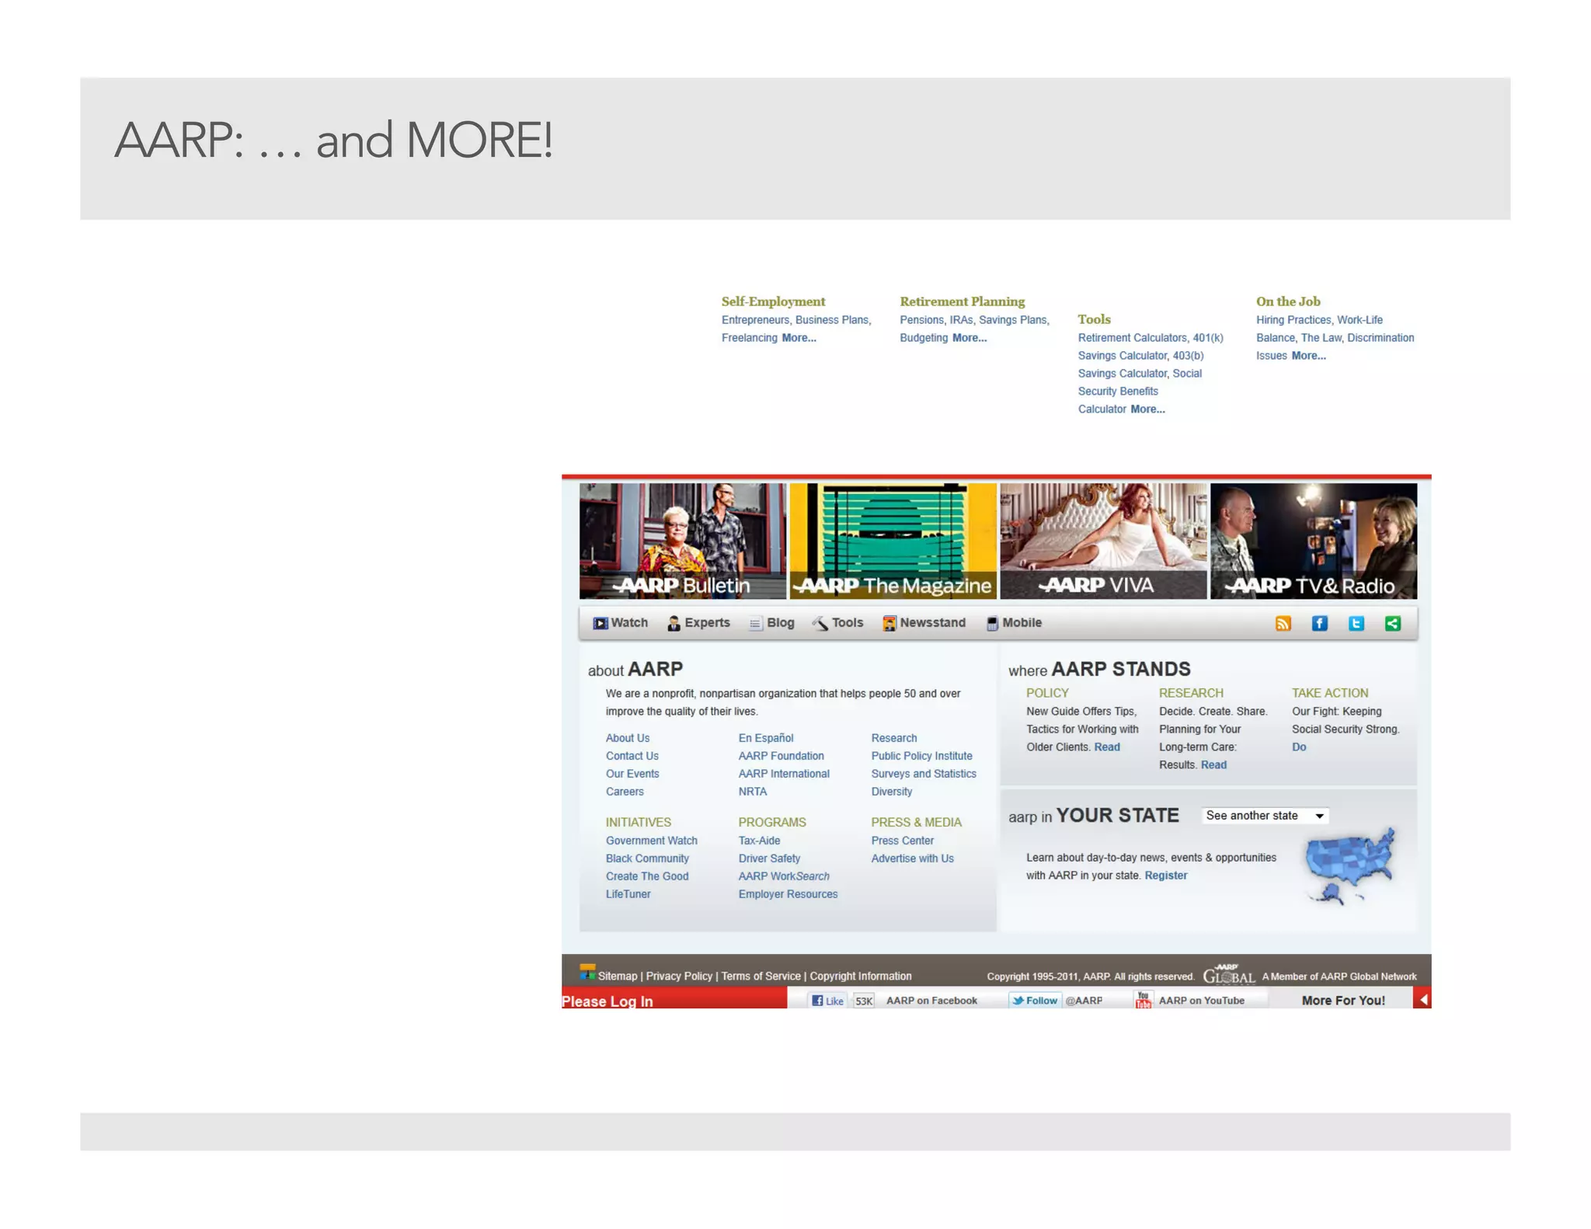
Task: Open the Mobile section
Action: [x=1014, y=623]
